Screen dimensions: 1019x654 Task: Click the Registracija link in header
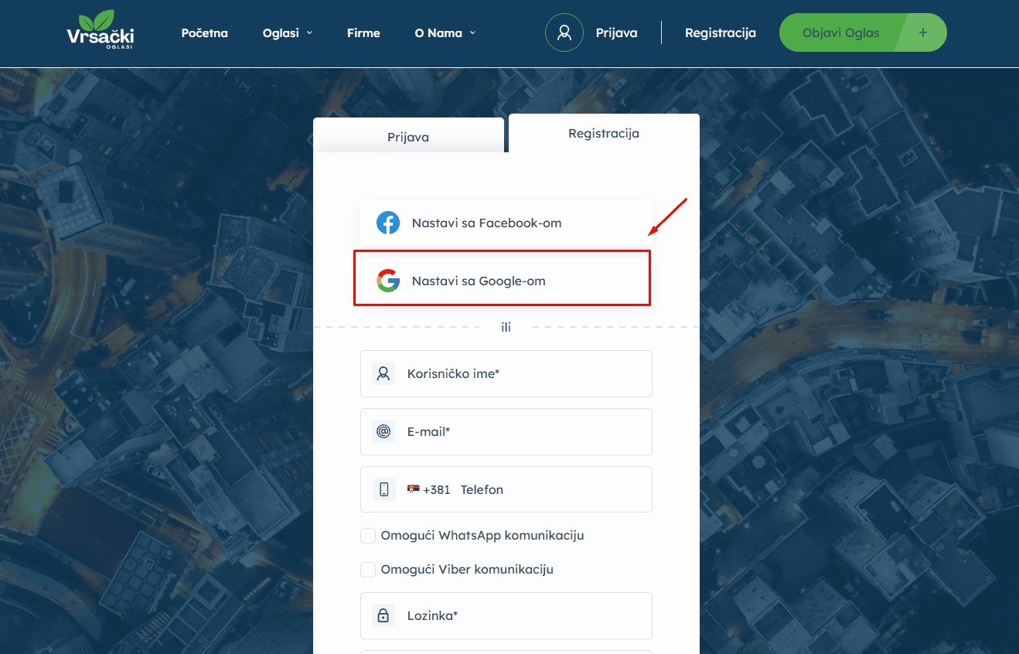721,33
